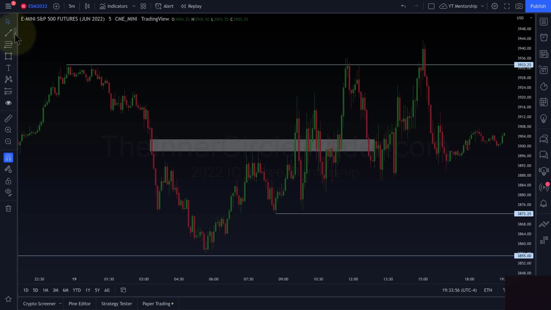Enter fullscreen mode
This screenshot has height=310, width=551.
click(x=507, y=6)
